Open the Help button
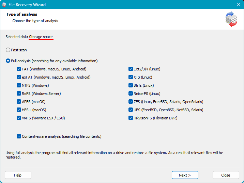The image size is (244, 183). click(x=18, y=175)
